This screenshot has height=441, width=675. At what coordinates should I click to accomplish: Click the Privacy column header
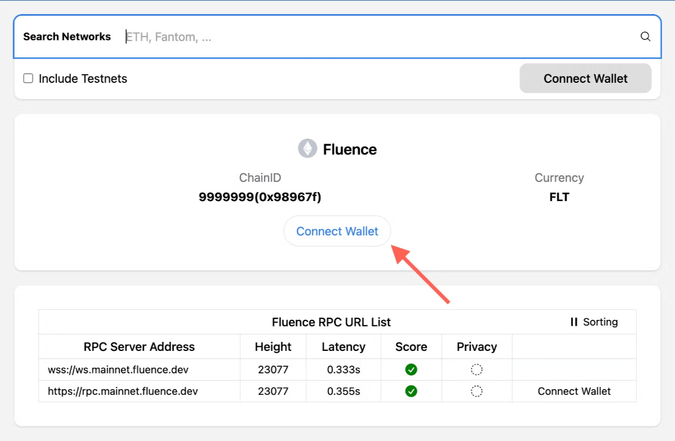[477, 346]
